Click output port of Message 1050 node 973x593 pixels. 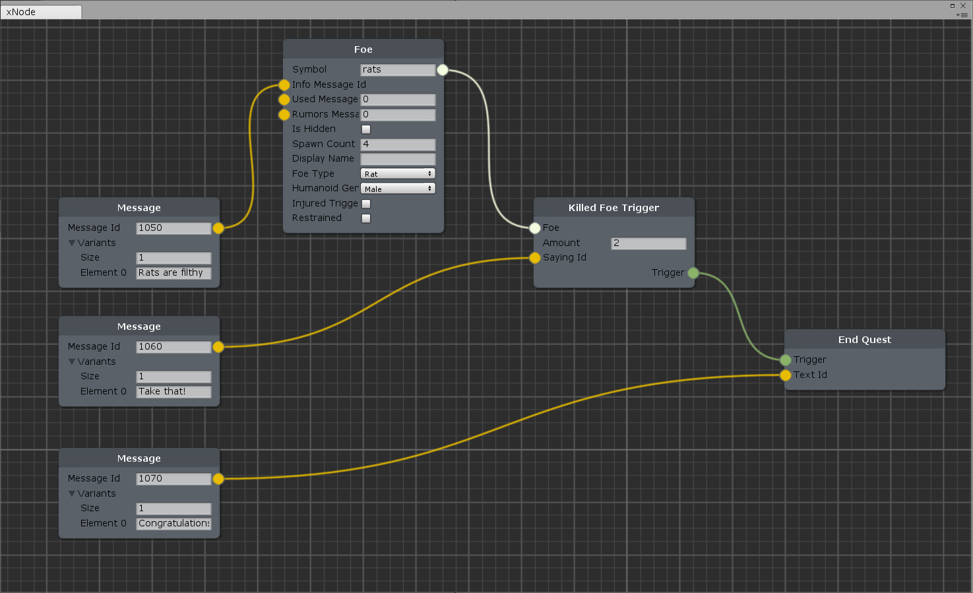(218, 228)
